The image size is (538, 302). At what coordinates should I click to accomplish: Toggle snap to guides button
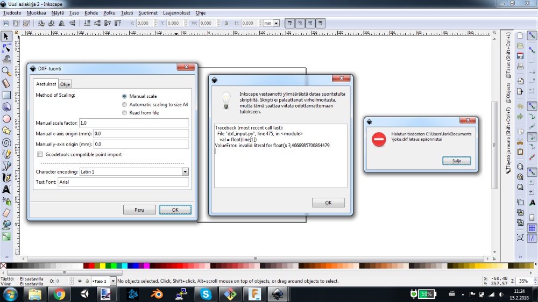click(532, 238)
